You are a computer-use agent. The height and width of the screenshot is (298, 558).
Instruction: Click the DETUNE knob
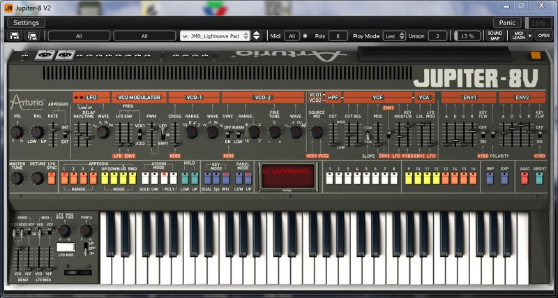pyautogui.click(x=37, y=178)
